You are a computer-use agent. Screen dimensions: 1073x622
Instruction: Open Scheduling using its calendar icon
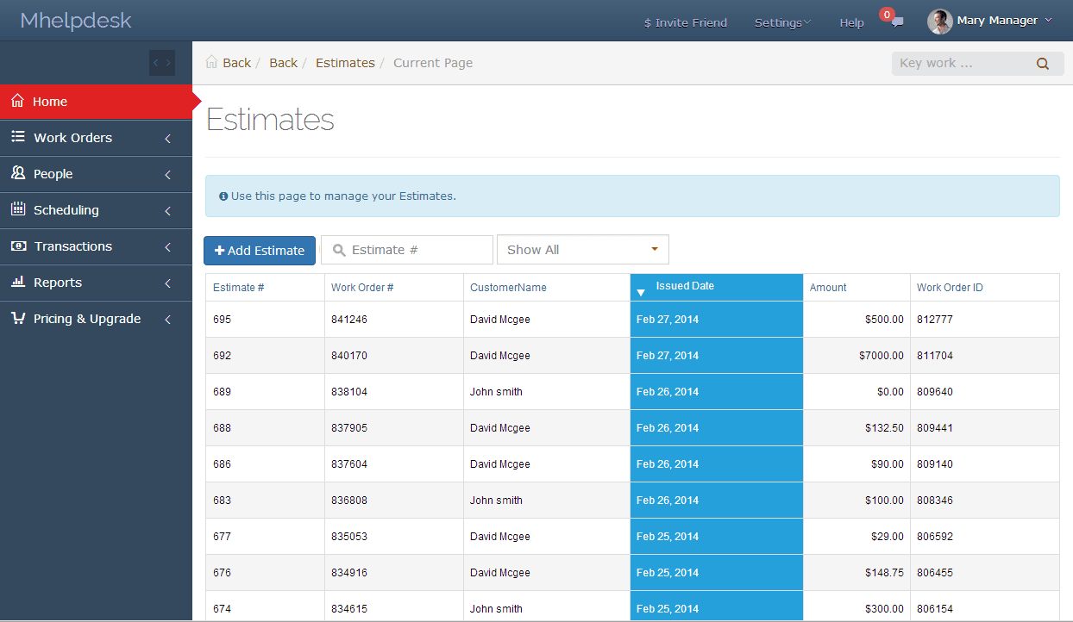(x=17, y=210)
